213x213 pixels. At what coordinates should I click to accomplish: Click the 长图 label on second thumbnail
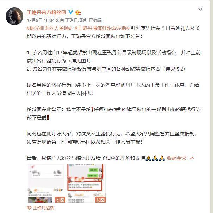click(x=100, y=200)
